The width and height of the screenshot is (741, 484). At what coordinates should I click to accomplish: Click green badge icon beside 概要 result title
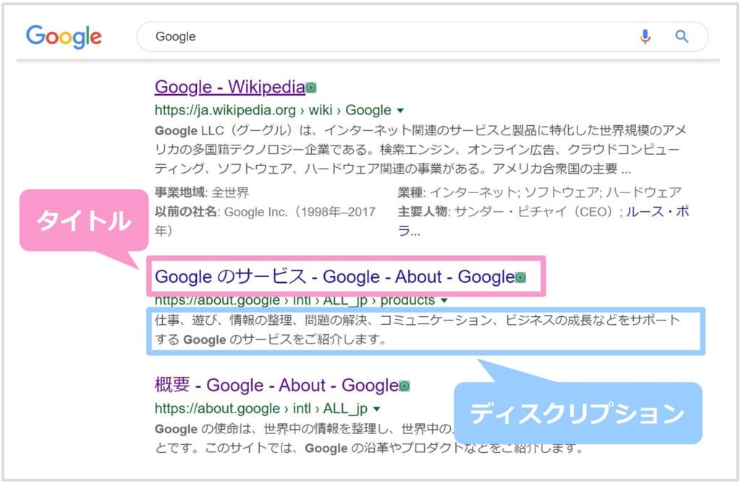404,386
